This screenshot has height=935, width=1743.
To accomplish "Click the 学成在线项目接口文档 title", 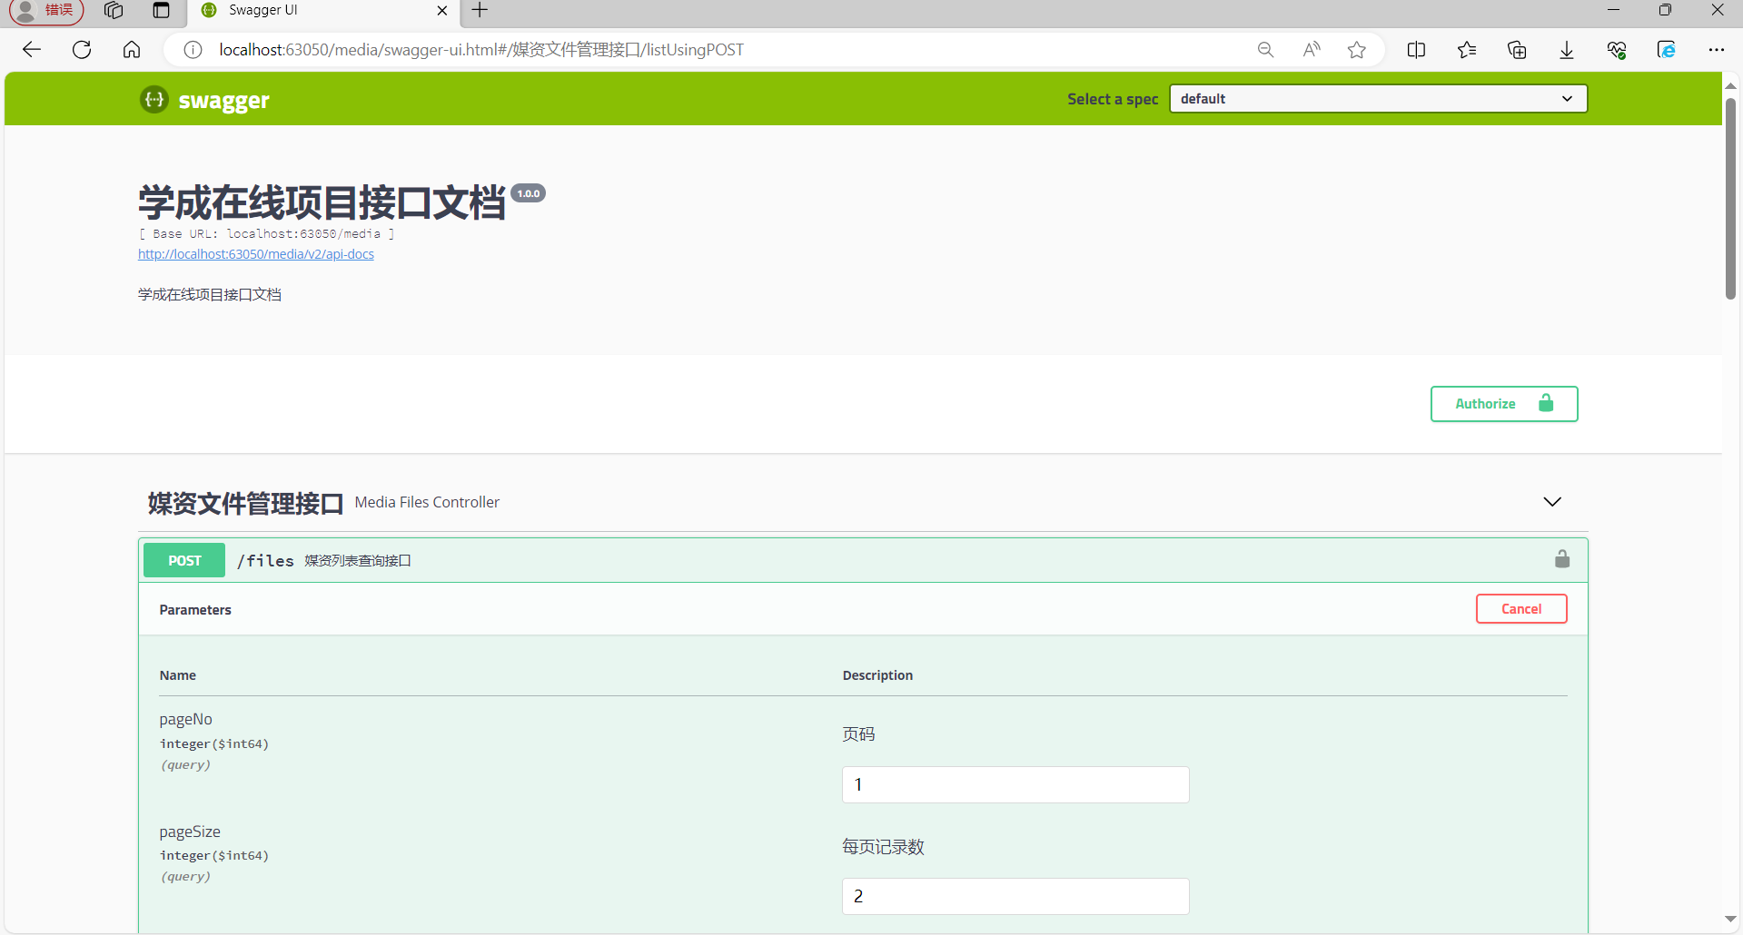I will click(x=322, y=202).
